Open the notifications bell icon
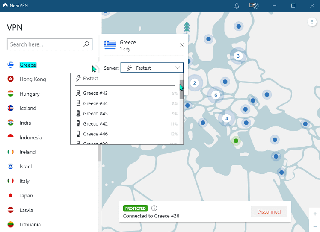Screen dimensions: 320x232 (x=237, y=6)
